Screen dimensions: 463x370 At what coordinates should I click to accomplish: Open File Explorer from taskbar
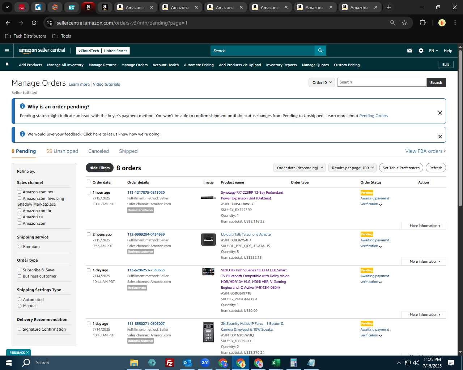tap(134, 363)
